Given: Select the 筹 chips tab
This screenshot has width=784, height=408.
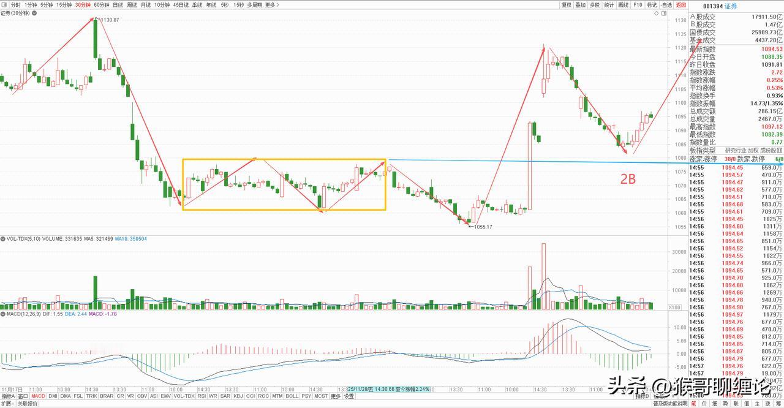Looking at the screenshot, I should (777, 404).
